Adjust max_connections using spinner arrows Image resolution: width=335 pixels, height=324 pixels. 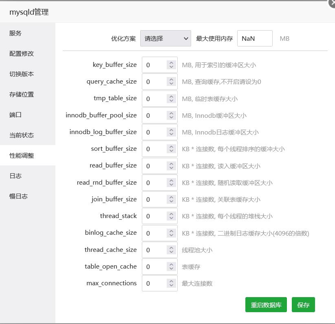pyautogui.click(x=171, y=283)
